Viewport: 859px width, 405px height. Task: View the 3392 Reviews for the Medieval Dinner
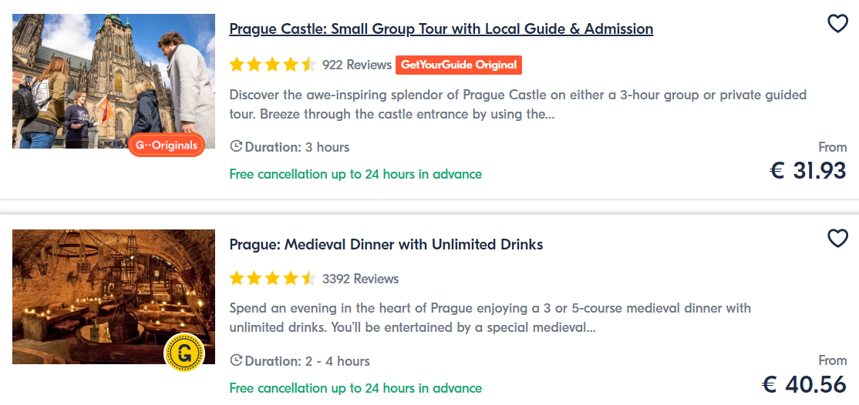pyautogui.click(x=360, y=279)
